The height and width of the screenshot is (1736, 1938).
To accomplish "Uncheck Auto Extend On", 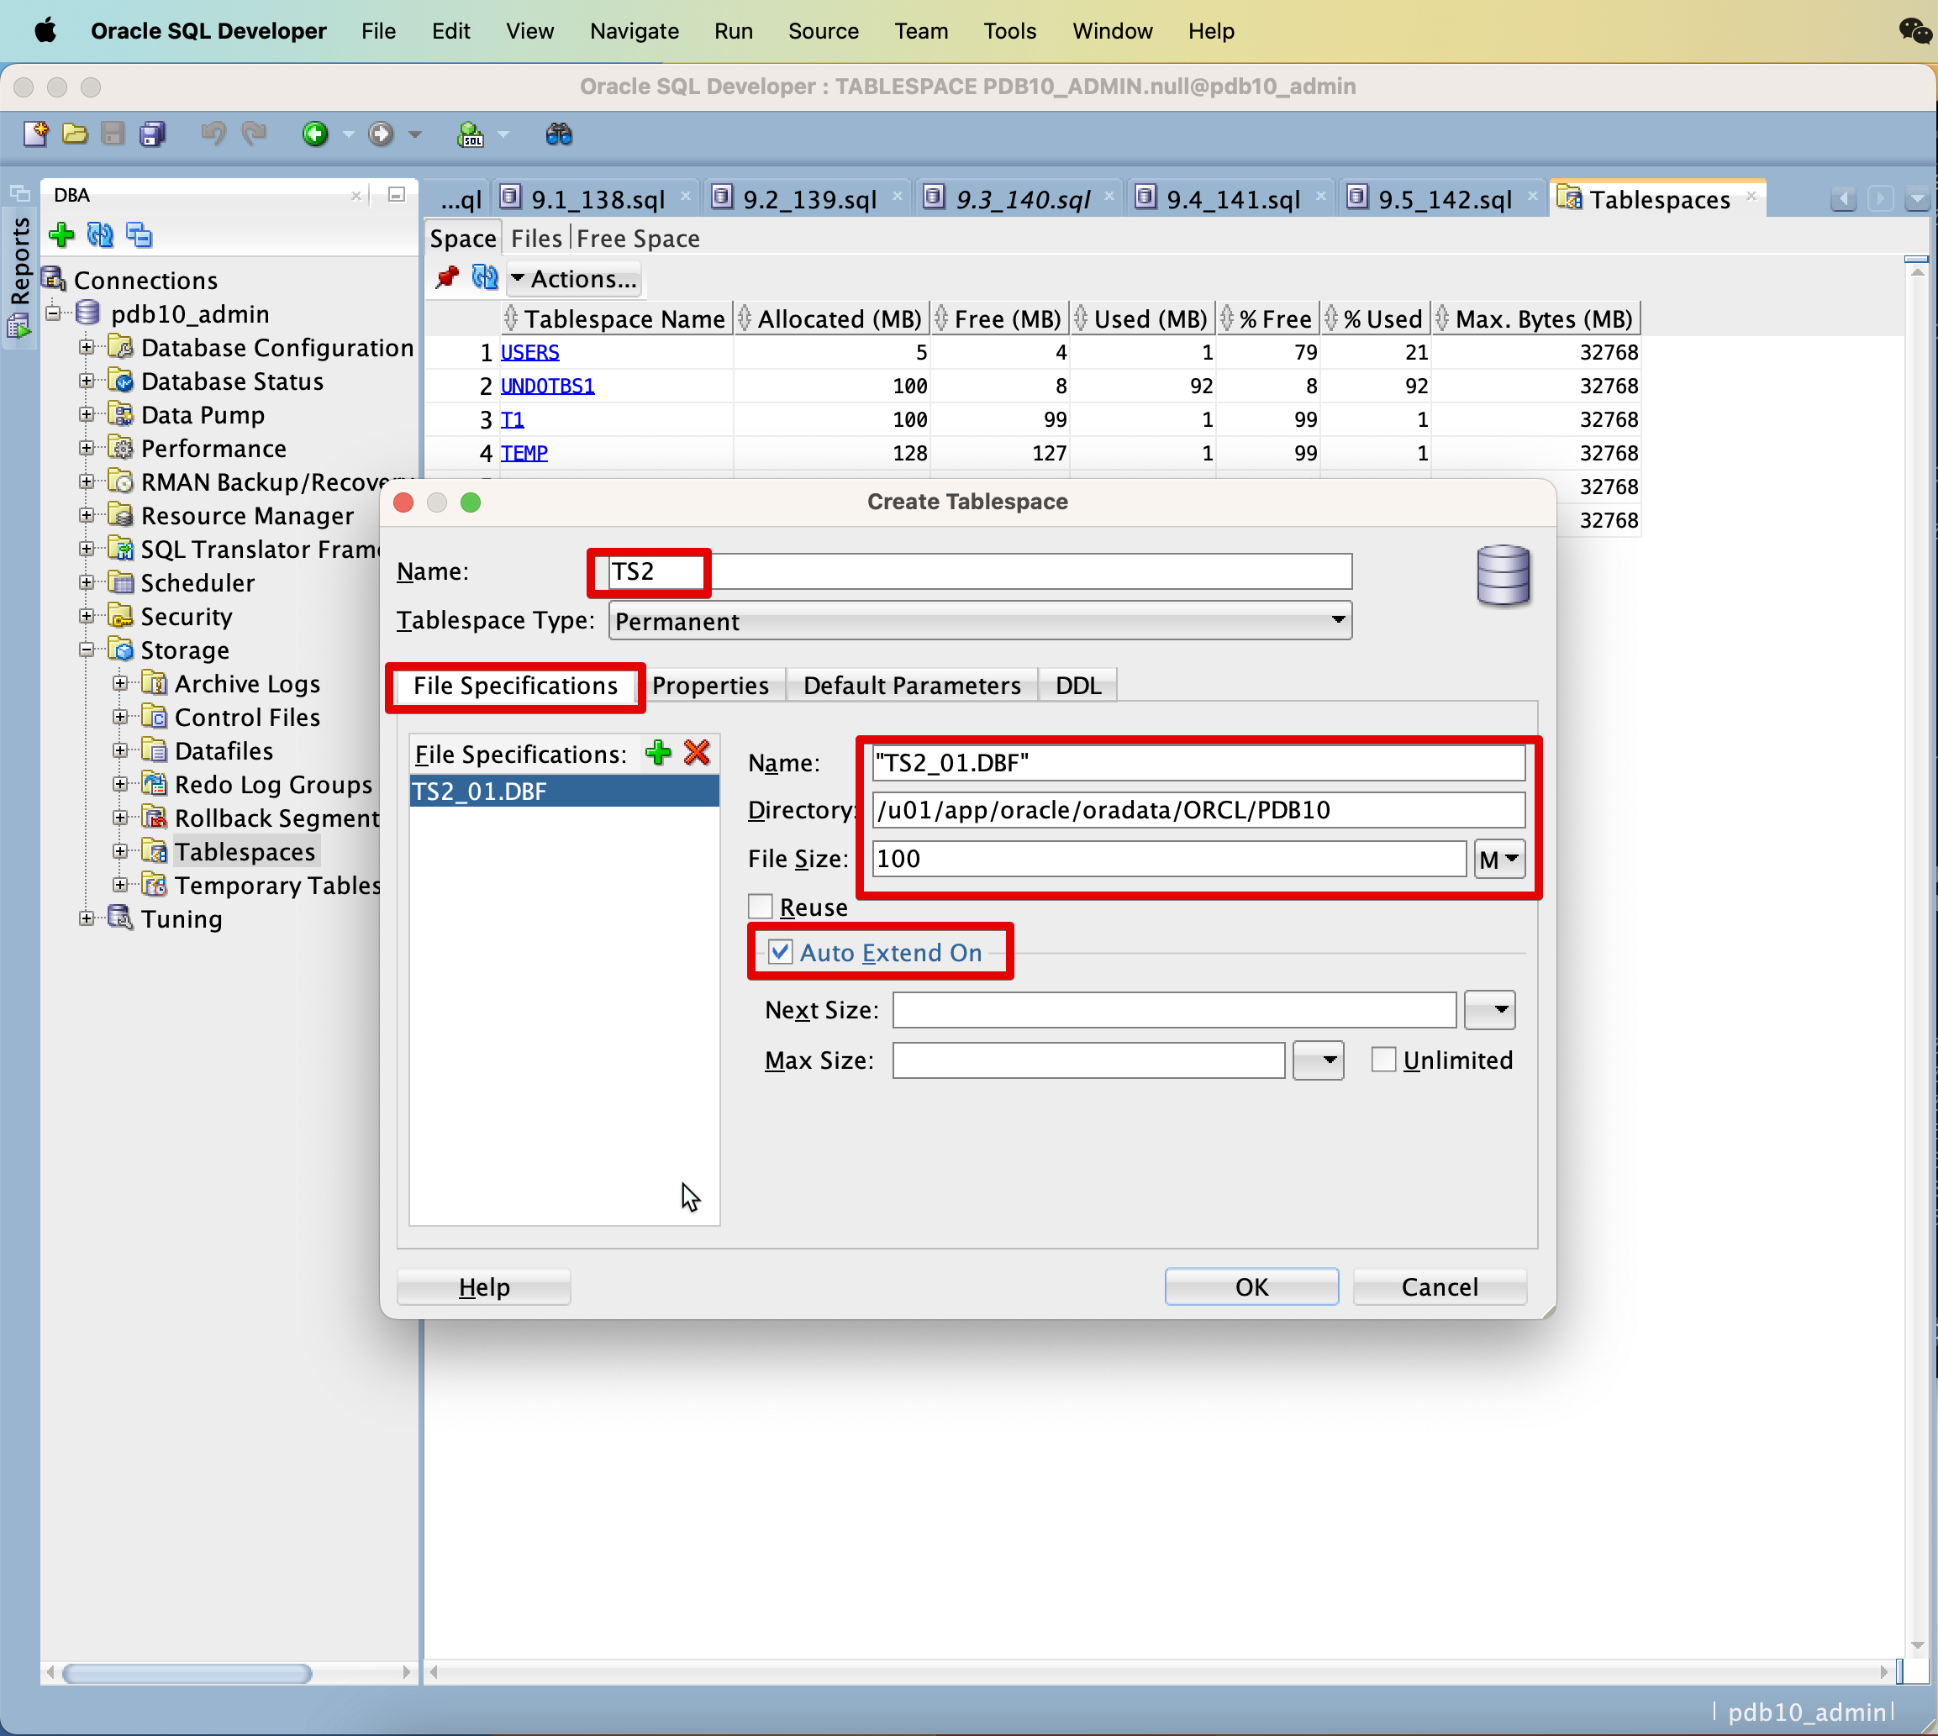I will click(x=781, y=952).
